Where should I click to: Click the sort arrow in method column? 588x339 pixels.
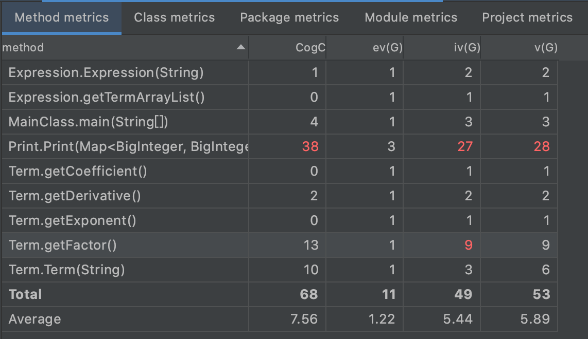coord(240,48)
